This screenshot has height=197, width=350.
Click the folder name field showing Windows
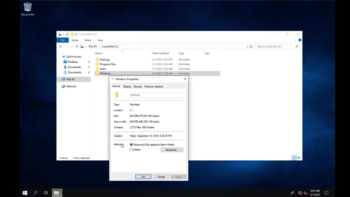pos(156,95)
